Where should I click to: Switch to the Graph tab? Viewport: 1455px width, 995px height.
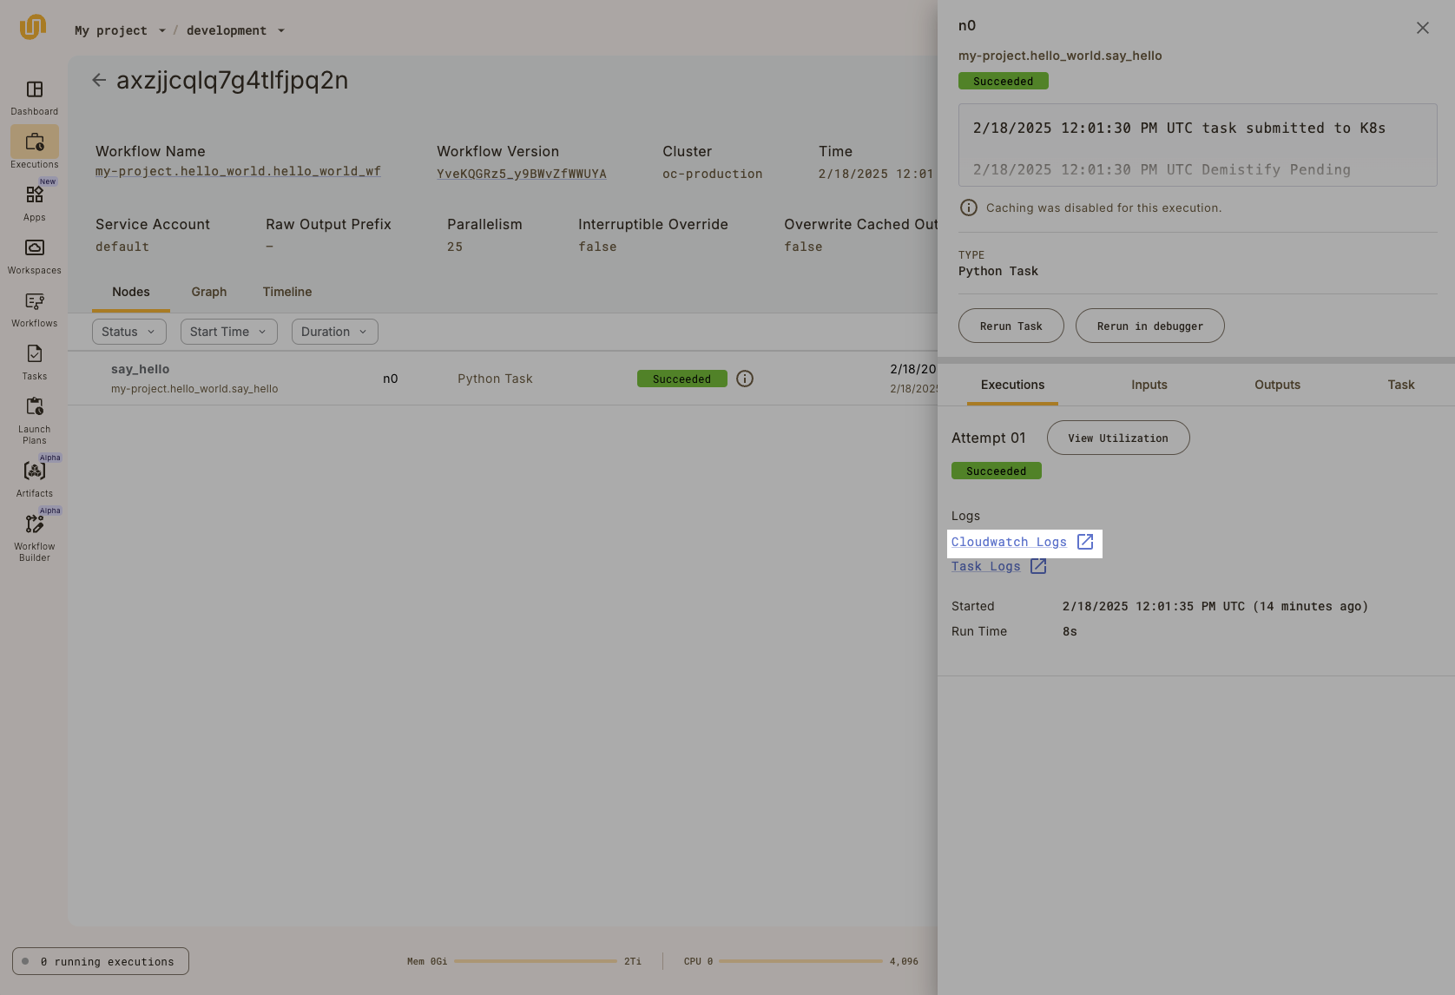point(208,292)
